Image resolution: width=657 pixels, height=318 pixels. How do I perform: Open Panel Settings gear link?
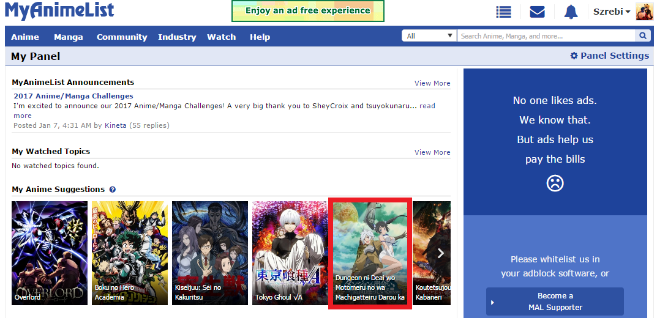point(610,56)
